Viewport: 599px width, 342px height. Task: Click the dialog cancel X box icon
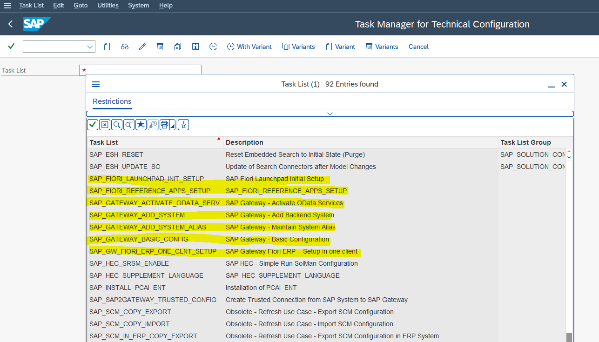click(x=105, y=125)
